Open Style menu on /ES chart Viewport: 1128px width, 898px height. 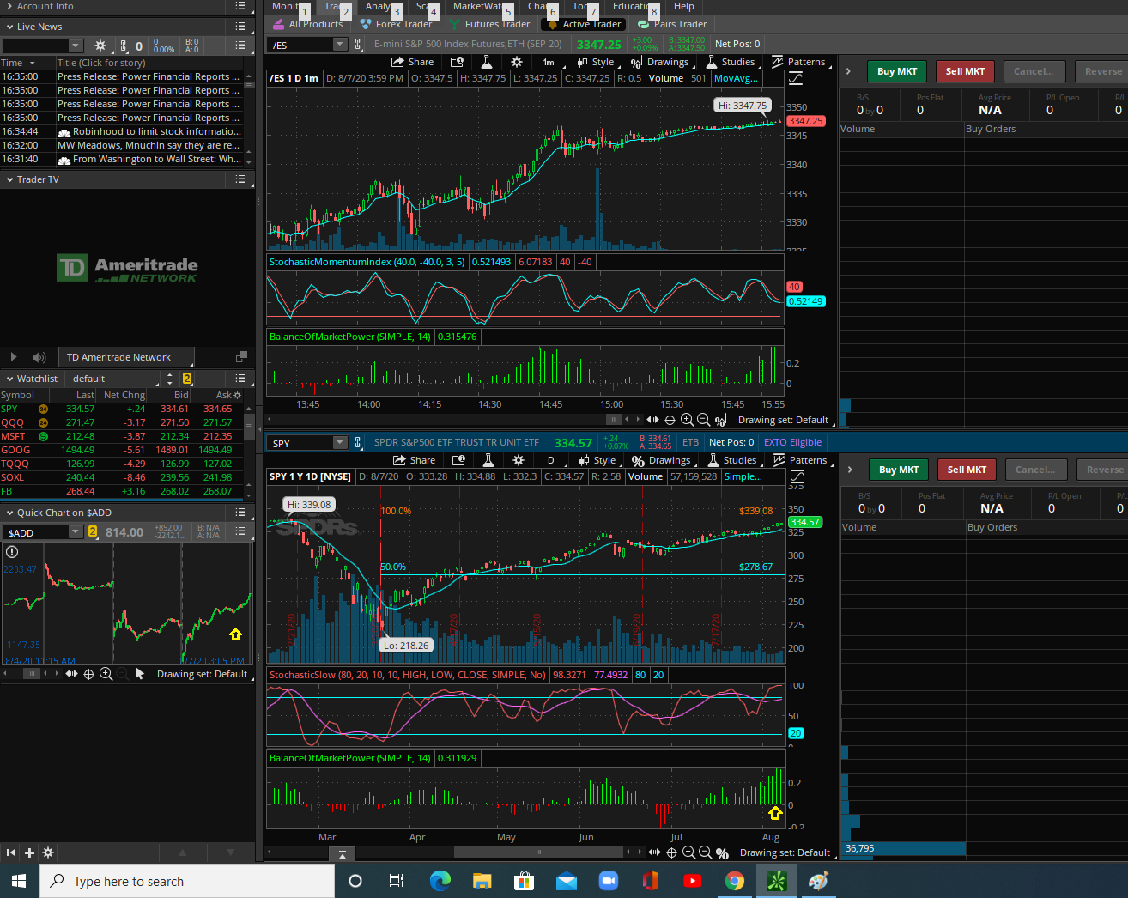(596, 62)
